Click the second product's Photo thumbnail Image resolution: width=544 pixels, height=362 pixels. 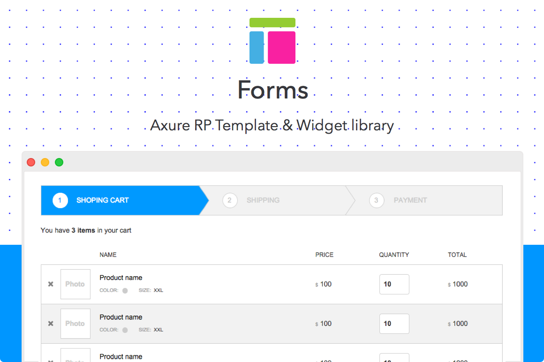[75, 324]
